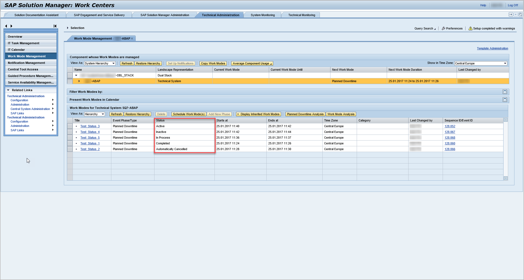Close the Work Mode Management ABAP tab
Screen dimensions: 524x280
tap(132, 38)
